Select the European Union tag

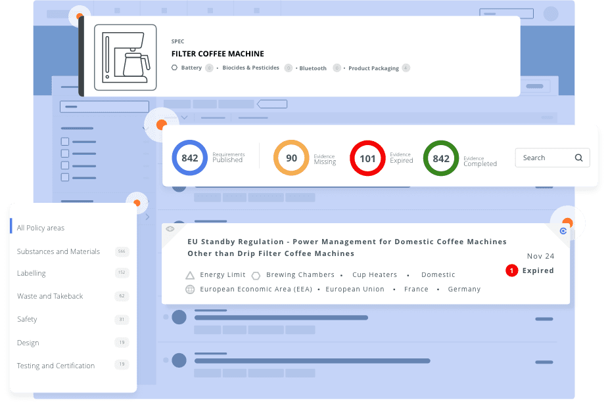(354, 289)
